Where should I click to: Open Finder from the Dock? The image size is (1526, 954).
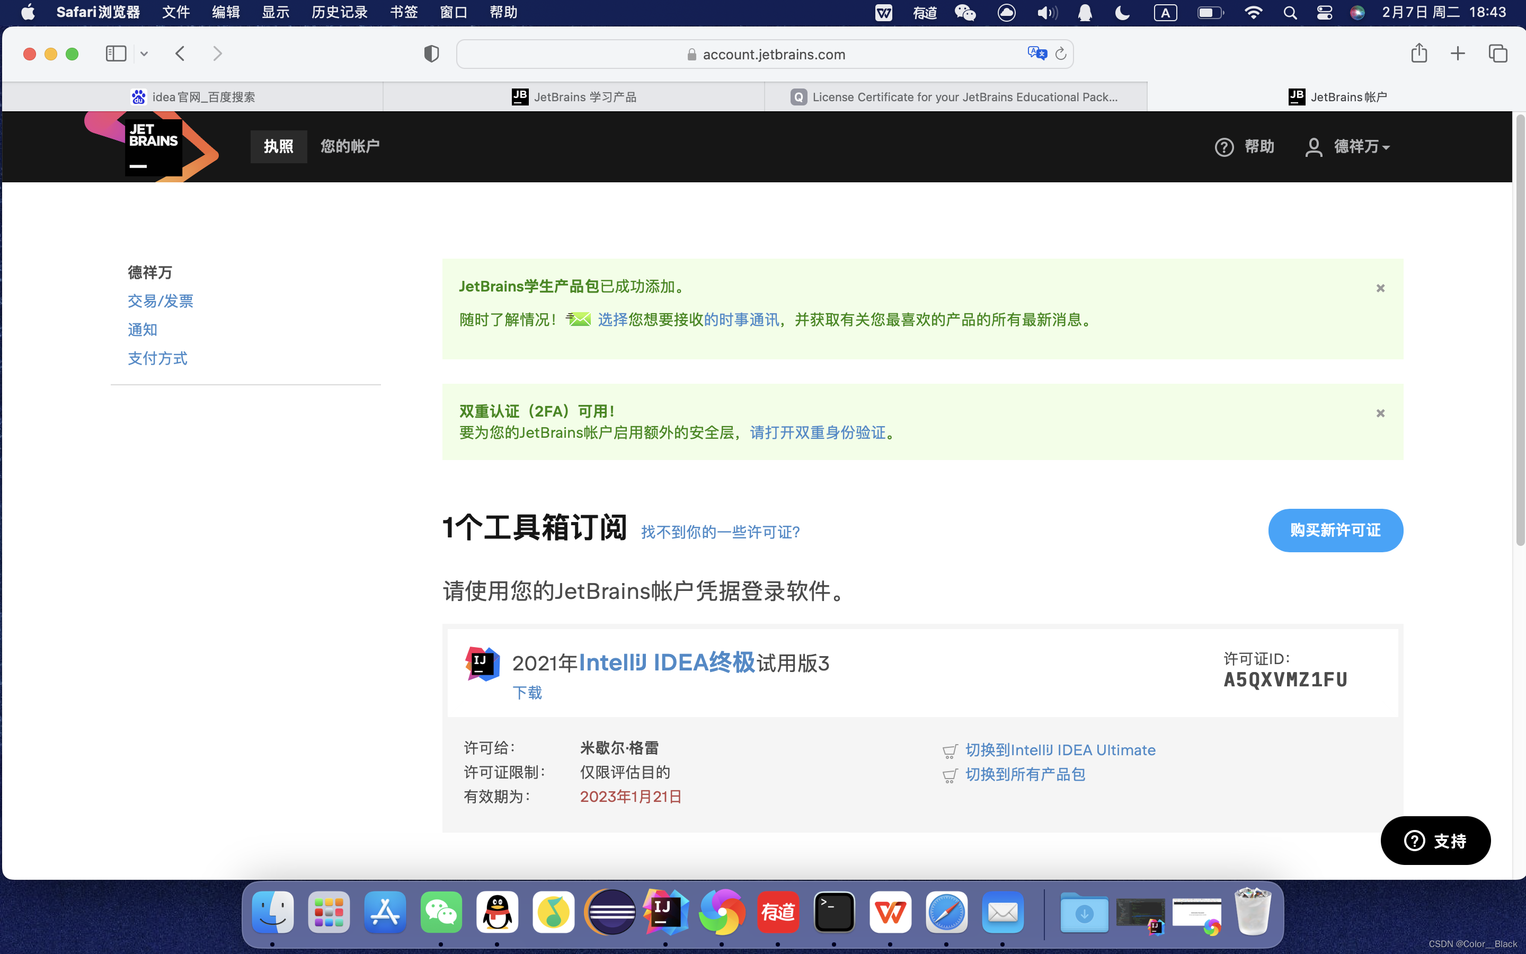pyautogui.click(x=272, y=912)
